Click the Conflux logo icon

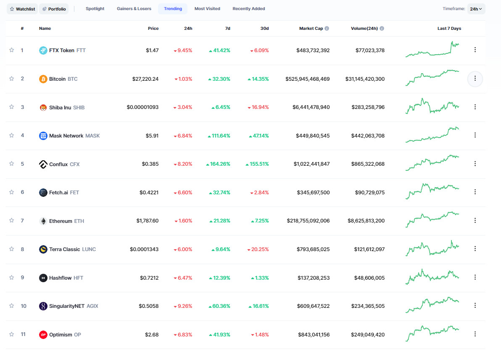43,164
